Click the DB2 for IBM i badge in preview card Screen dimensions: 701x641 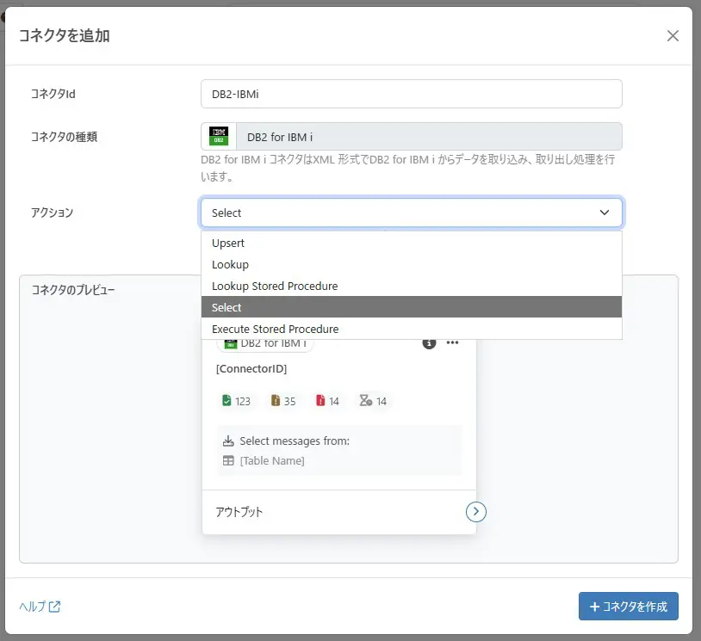click(x=265, y=344)
